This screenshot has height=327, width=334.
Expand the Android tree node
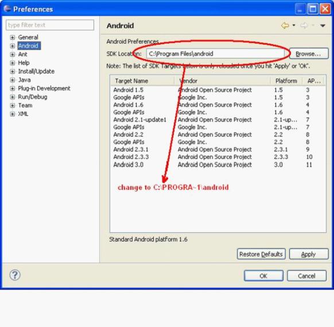point(13,46)
